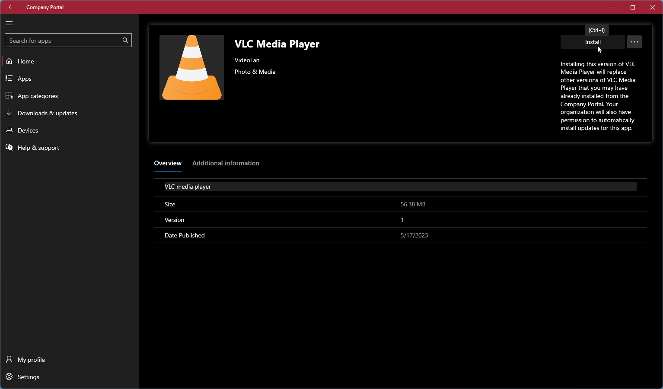View Devices in the sidebar
The image size is (663, 389).
(28, 130)
